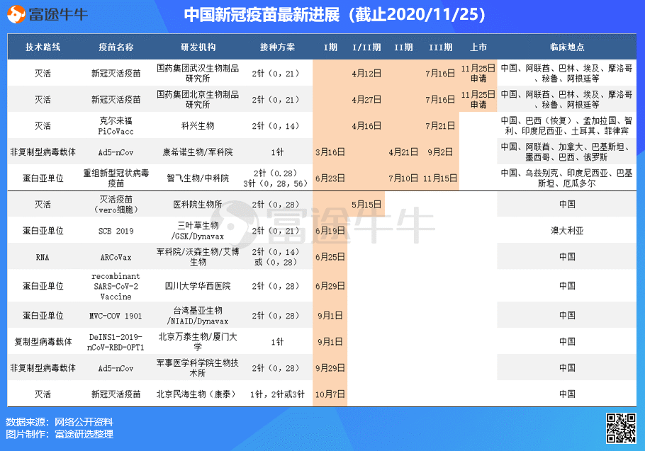Viewport: 645px width, 451px height.
Task: Click the 7月21日 date cell
Action: click(x=441, y=126)
